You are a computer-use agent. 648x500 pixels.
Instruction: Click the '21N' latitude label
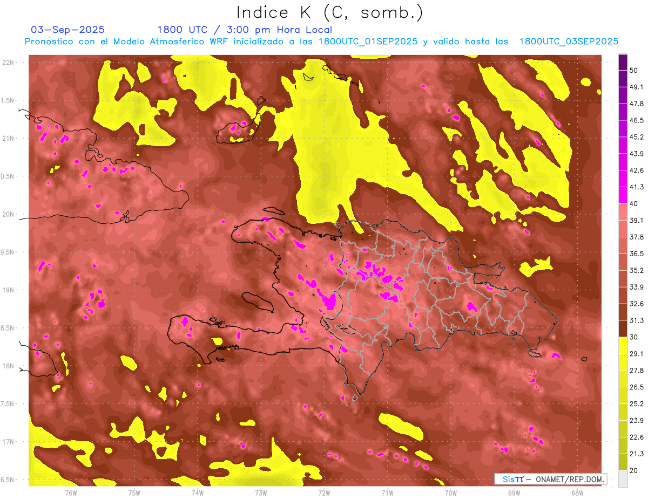pos(8,138)
